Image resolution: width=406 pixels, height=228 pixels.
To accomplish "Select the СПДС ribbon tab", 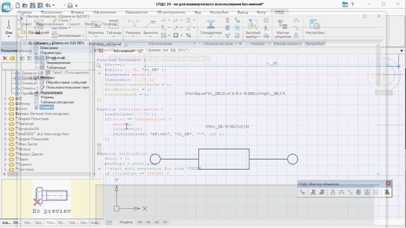I will [x=280, y=13].
